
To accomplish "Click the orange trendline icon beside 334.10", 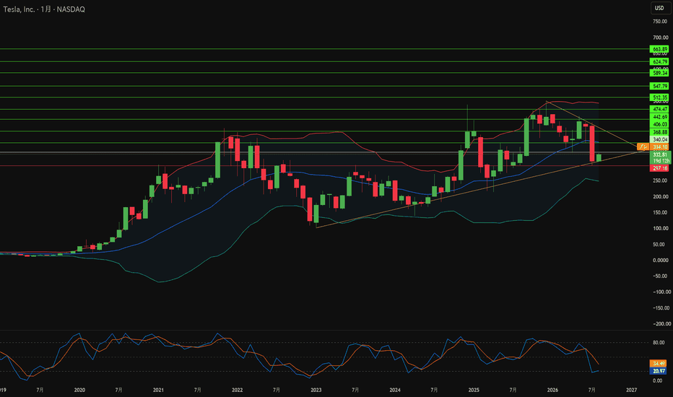I will (x=643, y=147).
